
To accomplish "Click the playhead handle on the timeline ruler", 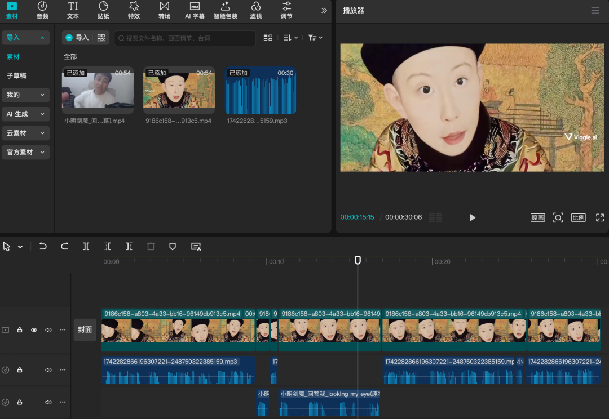I will tap(358, 260).
